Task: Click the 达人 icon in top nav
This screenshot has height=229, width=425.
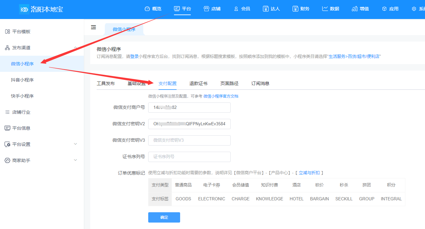Action: coord(266,9)
